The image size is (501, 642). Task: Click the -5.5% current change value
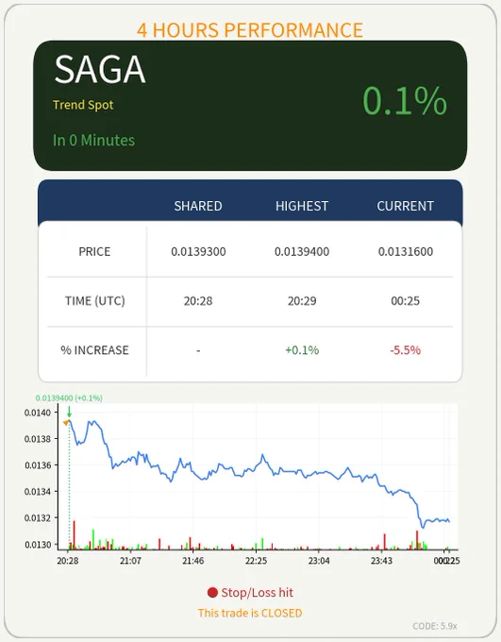click(x=405, y=350)
